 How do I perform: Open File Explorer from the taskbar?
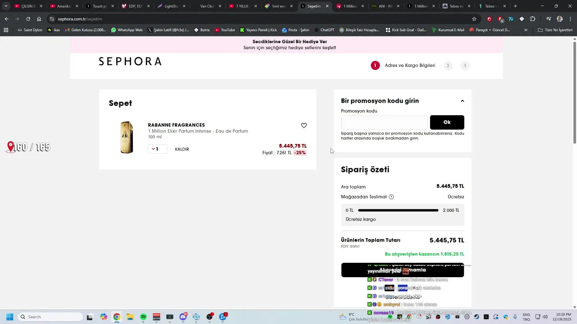130,317
